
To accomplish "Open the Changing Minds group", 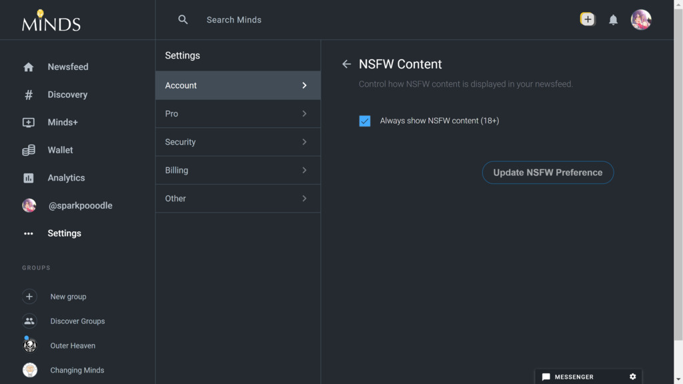I will point(77,370).
